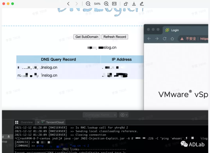
Task: Click browser back arrow
Action: point(149,39)
